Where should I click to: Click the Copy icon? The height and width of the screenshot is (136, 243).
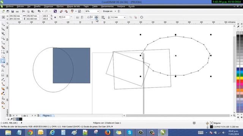pyautogui.click(x=28, y=11)
